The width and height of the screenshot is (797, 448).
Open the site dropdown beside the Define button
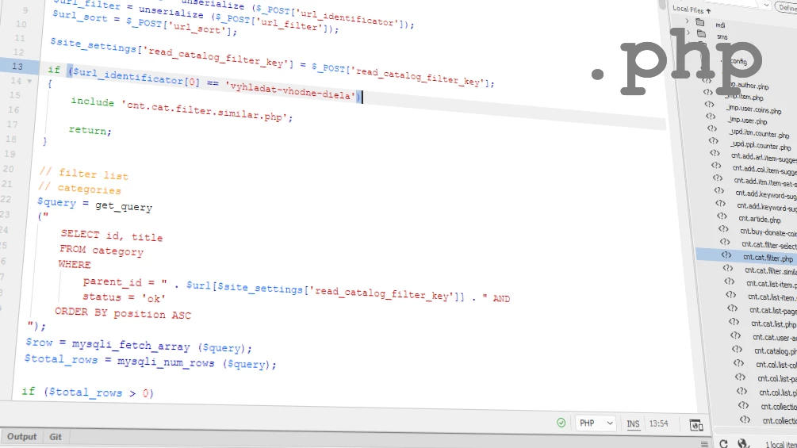[x=766, y=5]
